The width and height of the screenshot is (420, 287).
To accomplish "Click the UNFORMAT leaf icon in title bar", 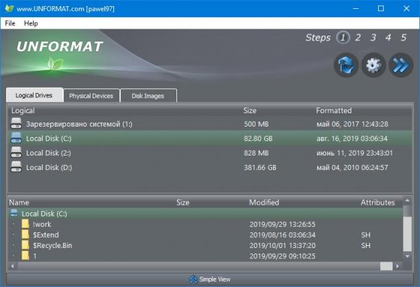I will [x=9, y=8].
